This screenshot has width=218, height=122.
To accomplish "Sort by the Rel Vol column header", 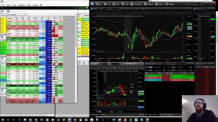I will pos(42,18).
